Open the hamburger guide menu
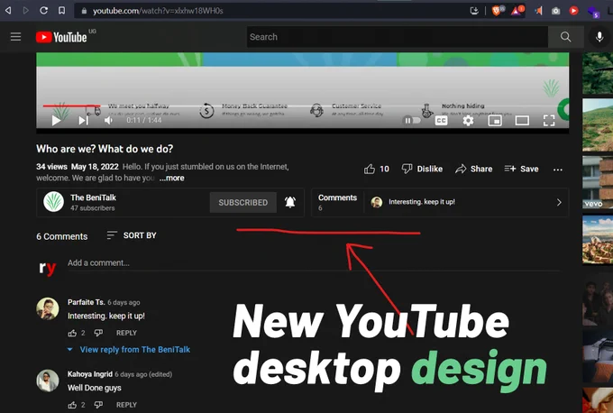The width and height of the screenshot is (613, 413). coord(15,37)
